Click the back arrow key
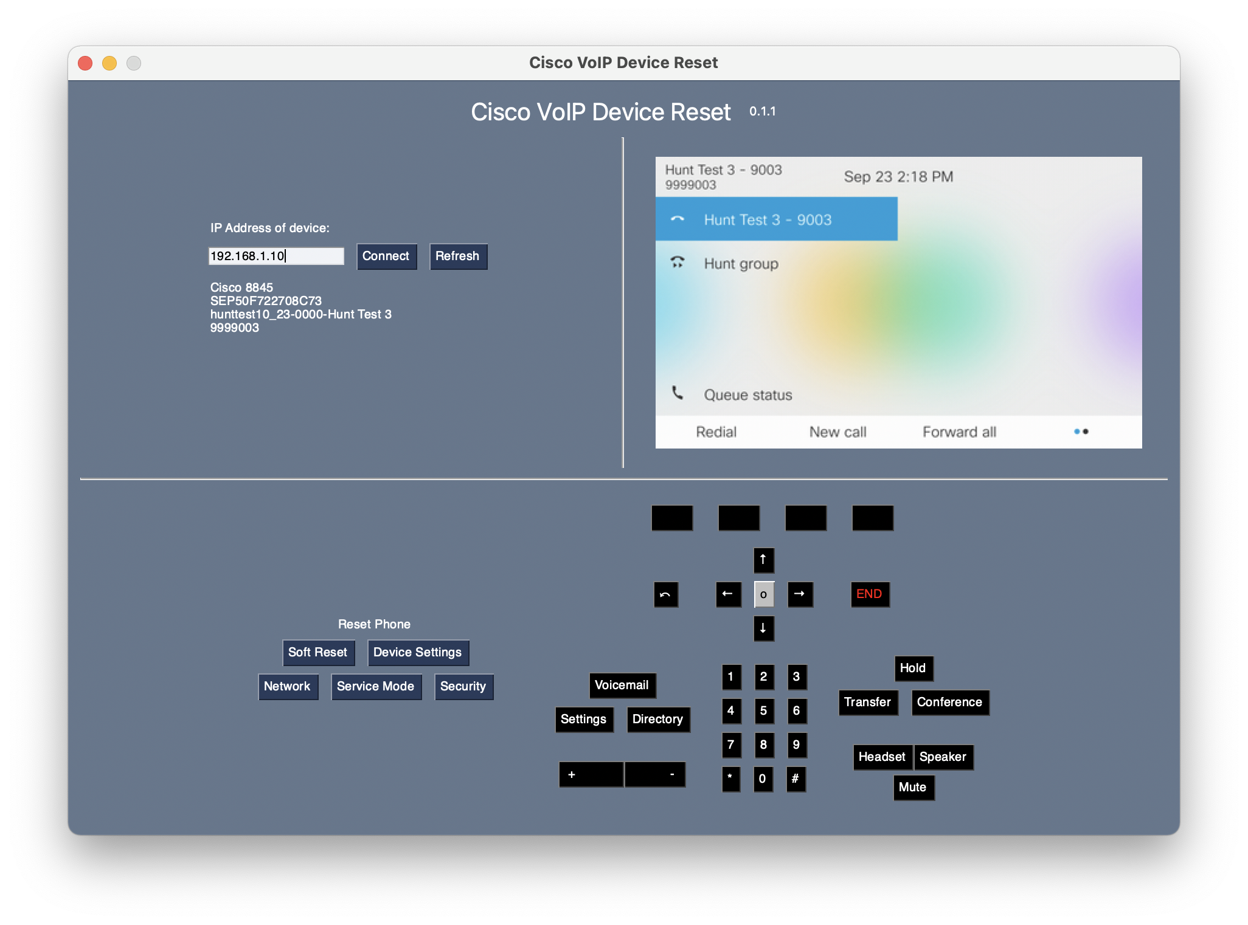Viewport: 1248px width, 925px height. point(665,594)
